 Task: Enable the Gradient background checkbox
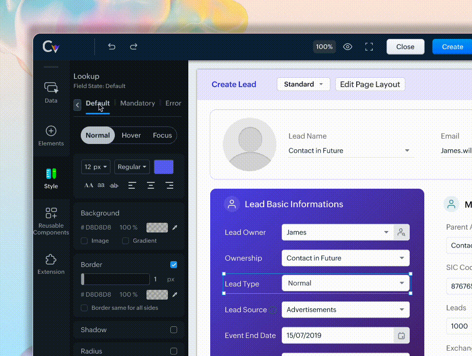pos(126,241)
